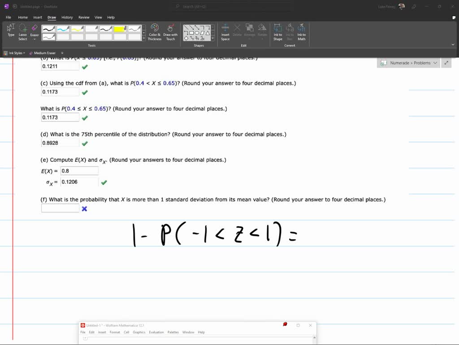Switch to the Insert tab in OneNote
Viewport: 459px width, 345px height.
click(38, 17)
